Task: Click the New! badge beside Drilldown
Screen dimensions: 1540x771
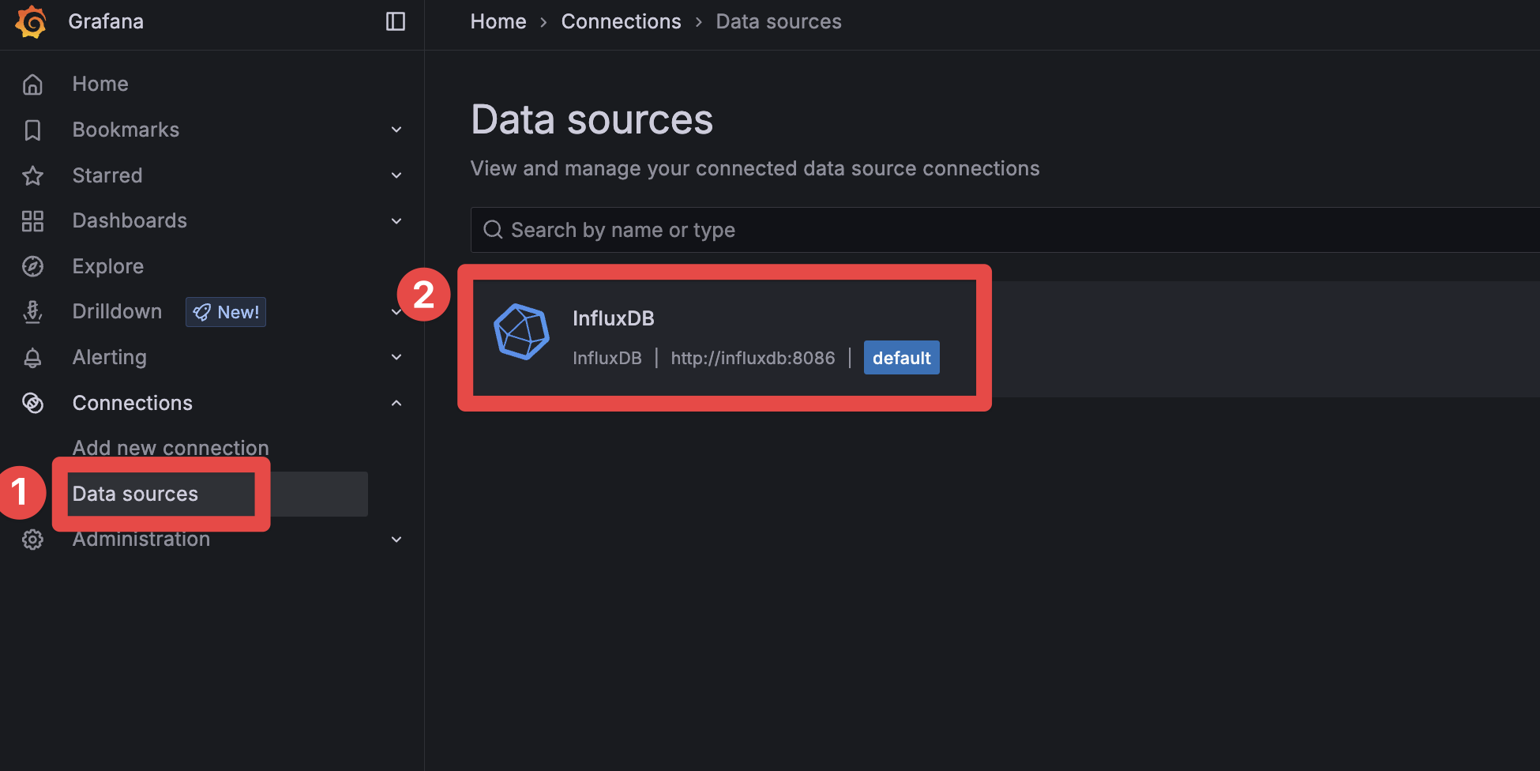Action: pyautogui.click(x=226, y=312)
